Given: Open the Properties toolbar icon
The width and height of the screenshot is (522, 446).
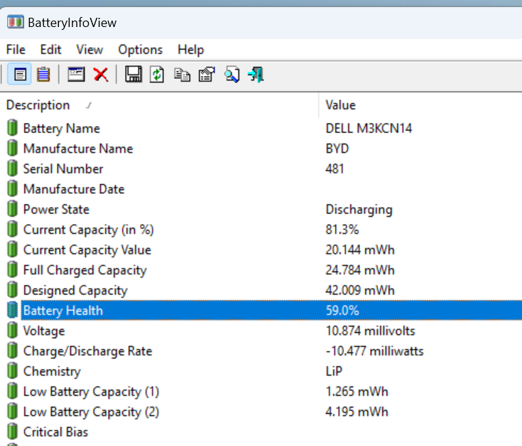Looking at the screenshot, I should [207, 75].
